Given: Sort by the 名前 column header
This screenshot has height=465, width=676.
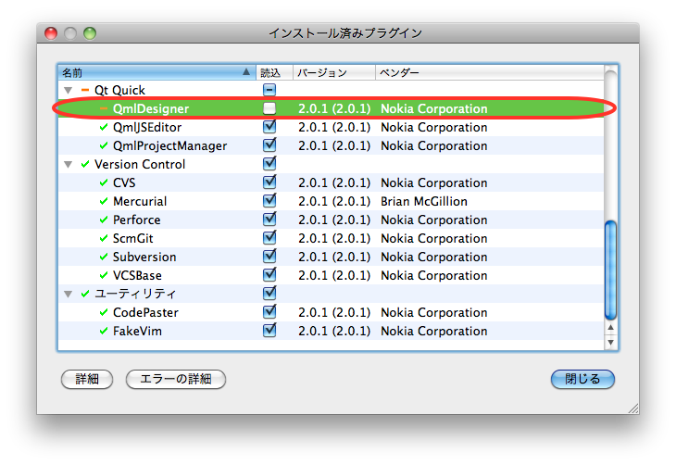Looking at the screenshot, I should tap(148, 72).
